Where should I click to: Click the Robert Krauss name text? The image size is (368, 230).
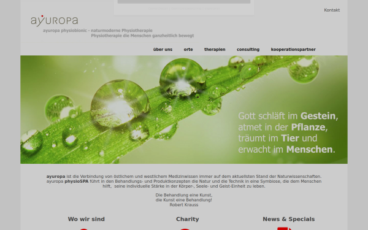point(184,205)
